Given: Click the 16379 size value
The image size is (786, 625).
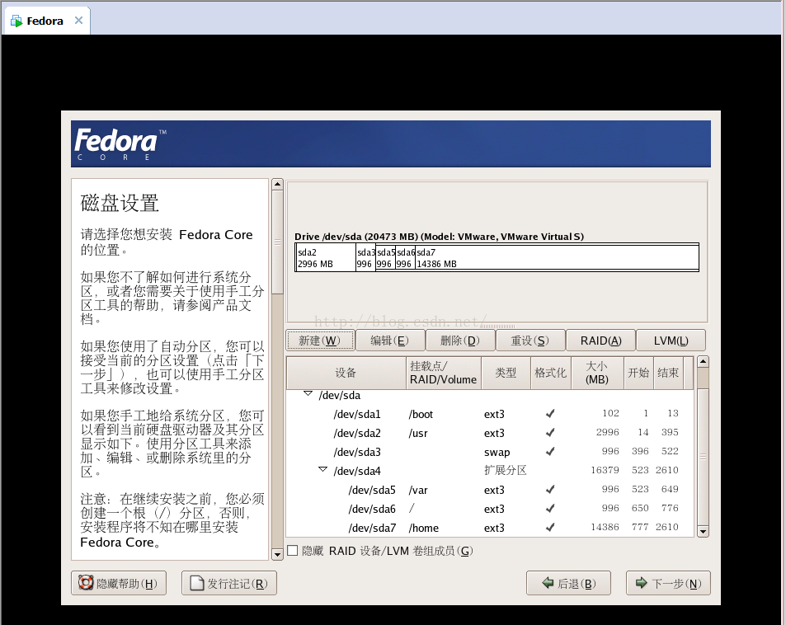Looking at the screenshot, I should coord(605,470).
